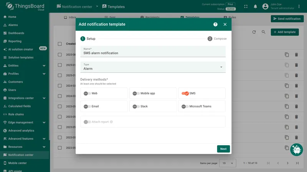Switch to the Recipients tab
Image resolution: width=307 pixels, height=172 pixels.
click(x=150, y=17)
